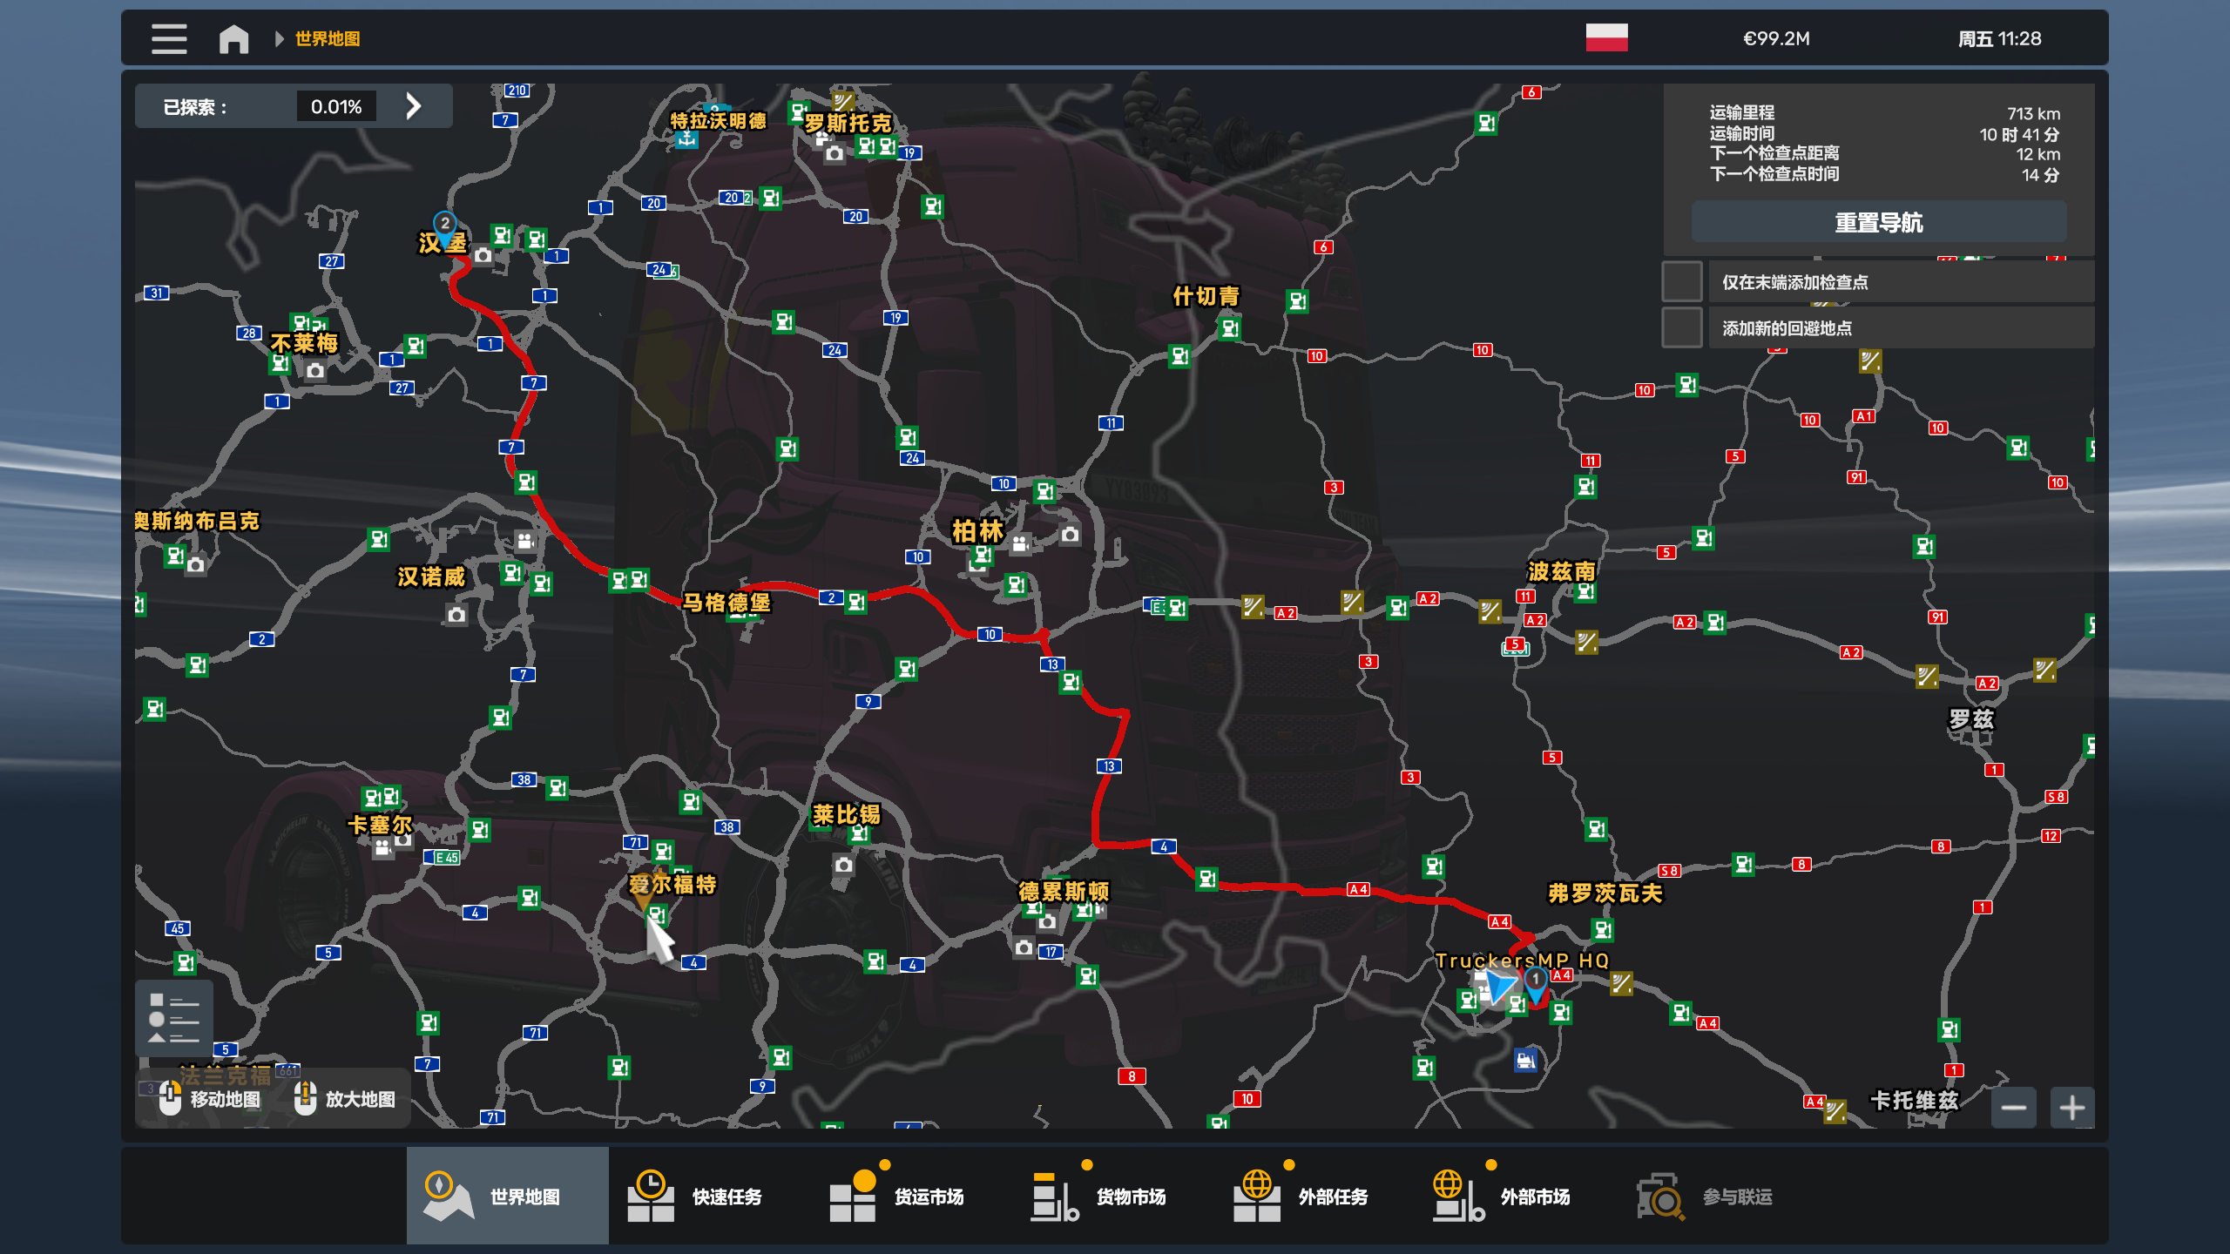This screenshot has width=2230, height=1254.
Task: Zoom in the map with plus button
Action: click(2072, 1108)
